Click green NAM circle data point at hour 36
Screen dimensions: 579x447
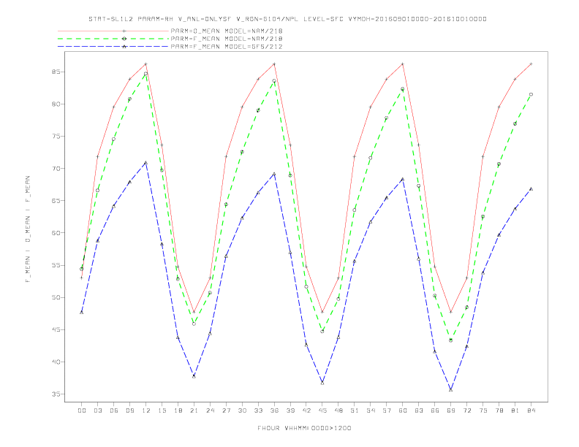click(x=274, y=81)
